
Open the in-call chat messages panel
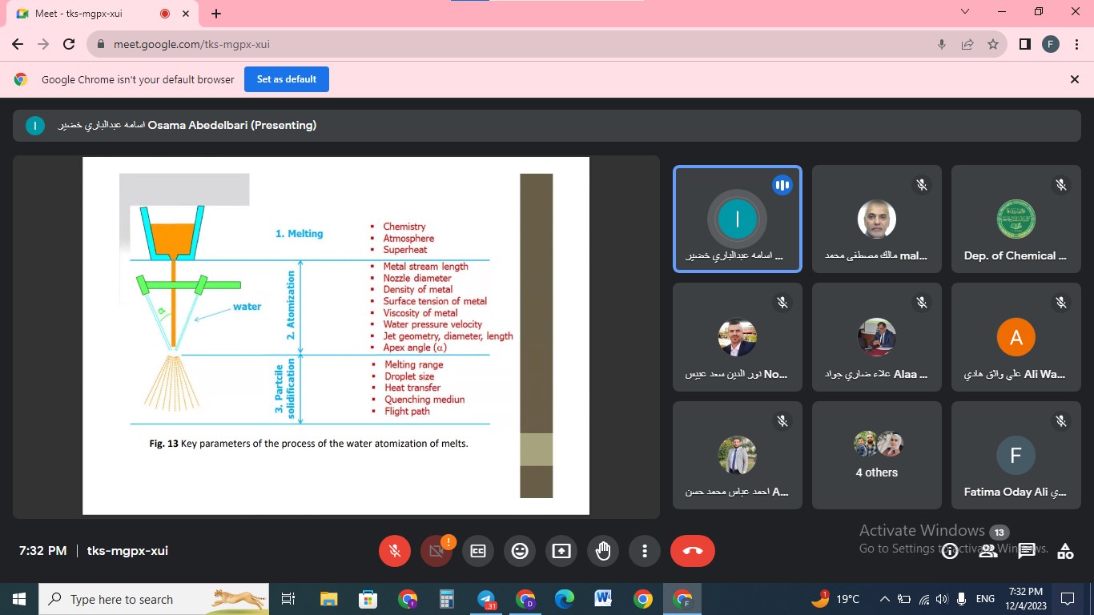[x=1027, y=551]
